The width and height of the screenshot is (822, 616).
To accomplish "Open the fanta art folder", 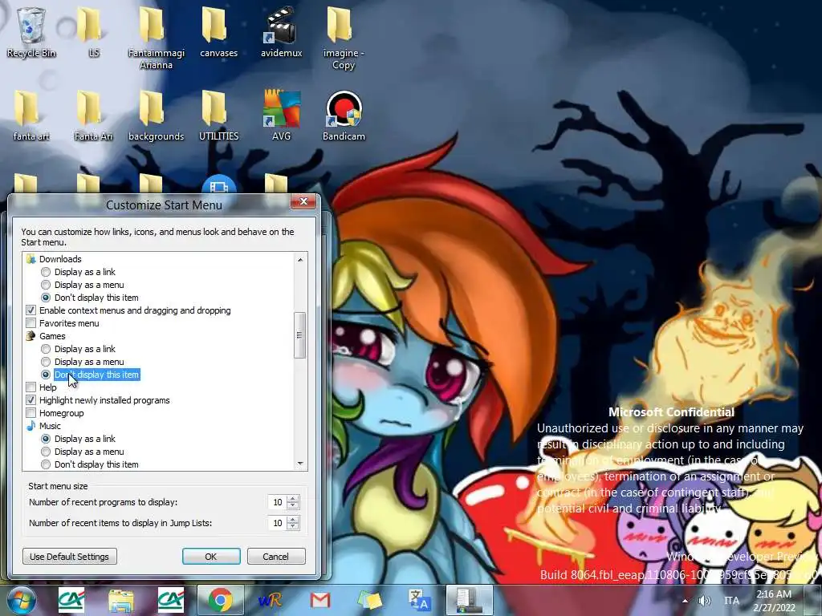I will pos(31,115).
